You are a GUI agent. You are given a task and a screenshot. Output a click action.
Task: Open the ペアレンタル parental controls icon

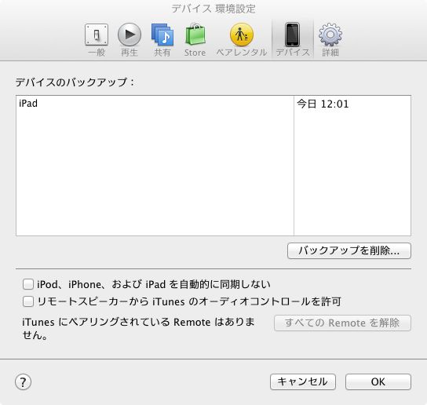[242, 40]
